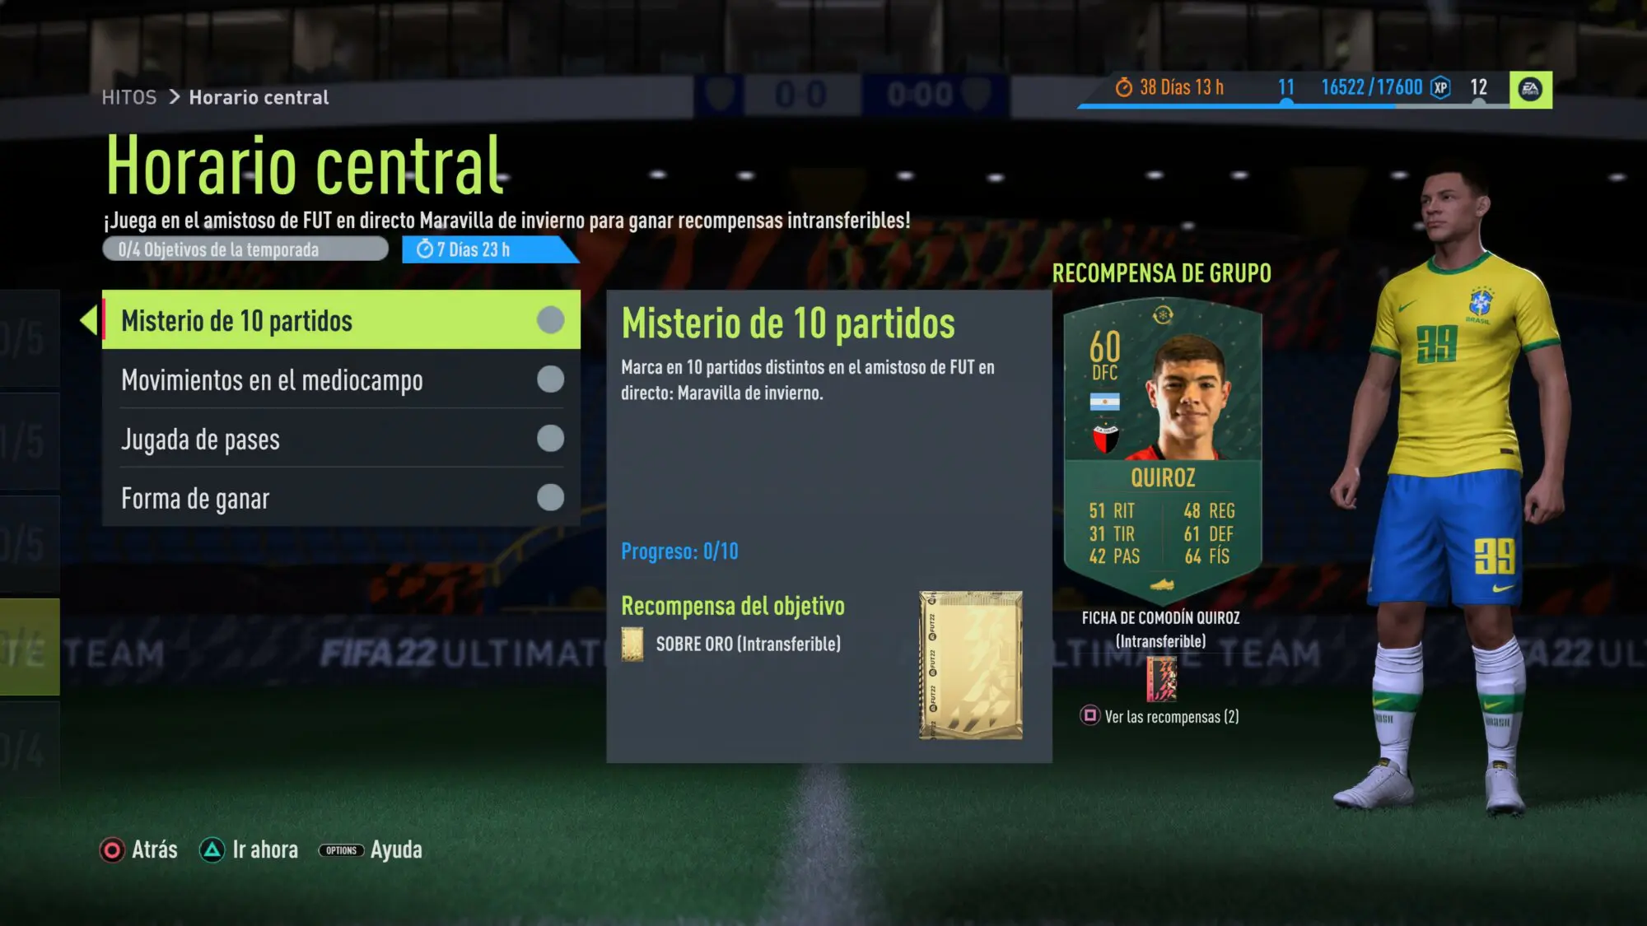Click the pink reward pack thumbnail

pos(1161,679)
